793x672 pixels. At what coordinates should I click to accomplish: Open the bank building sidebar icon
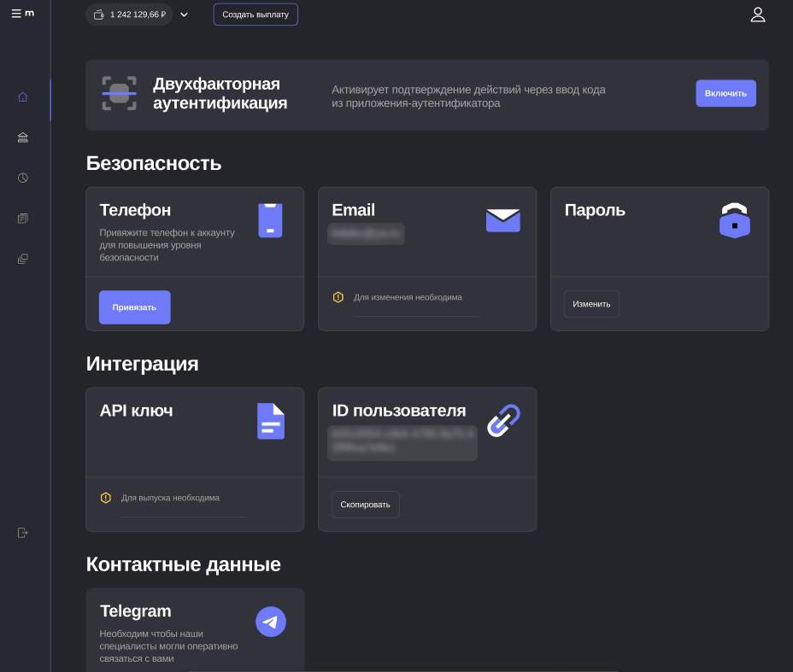click(23, 137)
